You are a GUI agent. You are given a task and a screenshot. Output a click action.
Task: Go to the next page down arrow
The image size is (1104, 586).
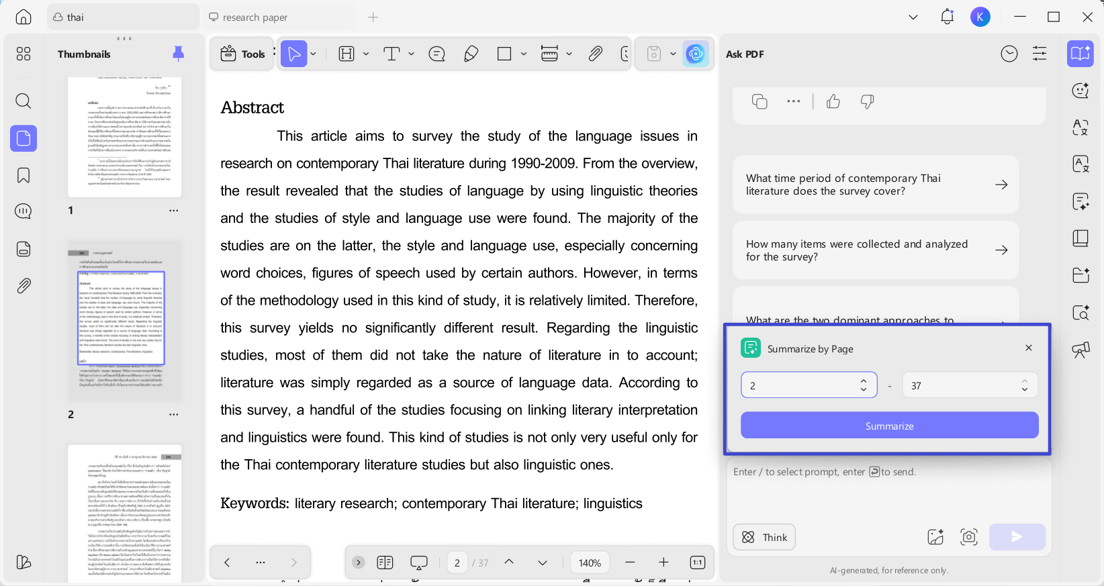543,563
